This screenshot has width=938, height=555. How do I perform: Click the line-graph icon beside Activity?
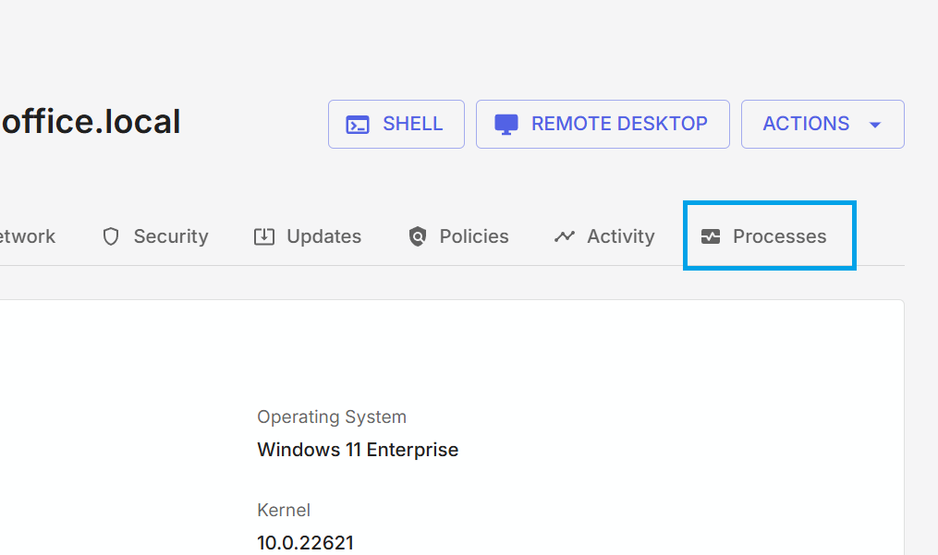tap(564, 236)
